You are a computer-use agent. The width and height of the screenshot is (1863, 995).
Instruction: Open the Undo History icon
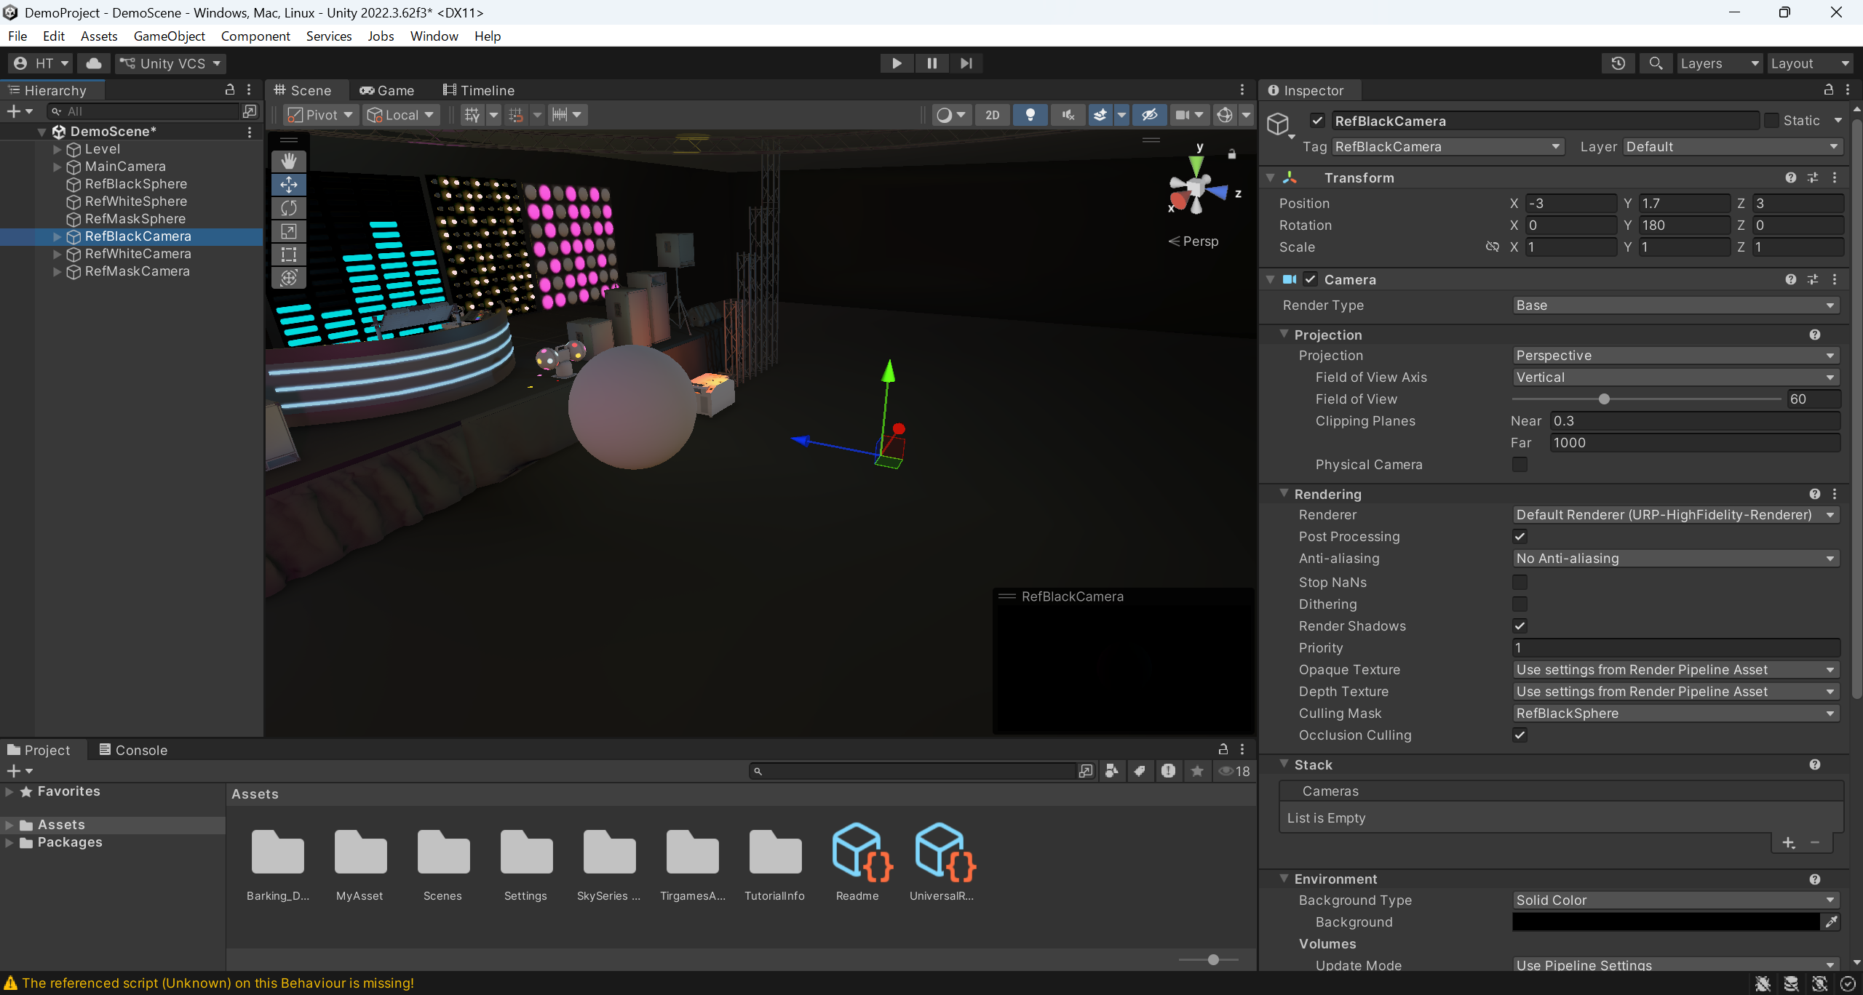coord(1618,63)
